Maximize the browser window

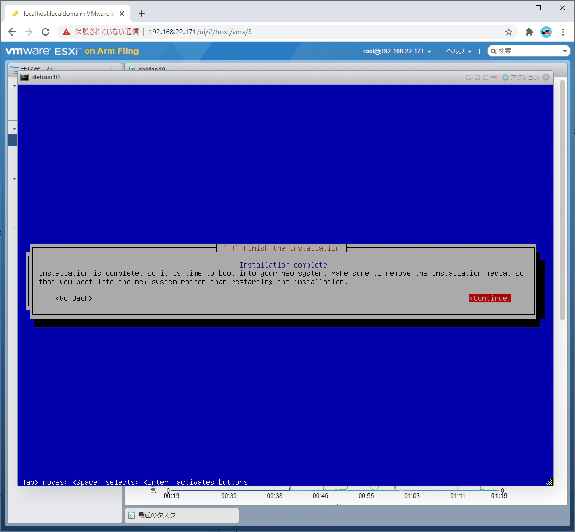(x=538, y=8)
